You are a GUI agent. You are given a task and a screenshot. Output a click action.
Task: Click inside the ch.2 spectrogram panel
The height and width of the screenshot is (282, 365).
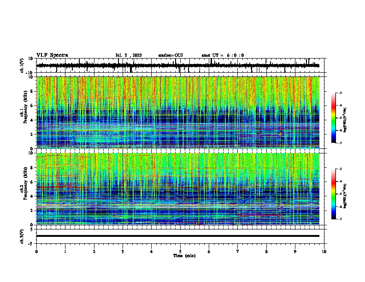pos(178,189)
